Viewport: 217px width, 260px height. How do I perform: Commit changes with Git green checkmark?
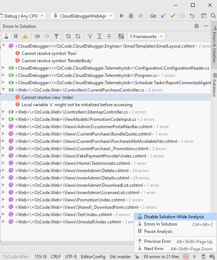[x=173, y=16]
